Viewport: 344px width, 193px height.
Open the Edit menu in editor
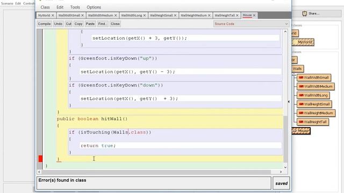pyautogui.click(x=60, y=7)
